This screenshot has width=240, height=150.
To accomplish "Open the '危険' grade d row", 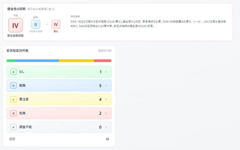I will 59,113.
